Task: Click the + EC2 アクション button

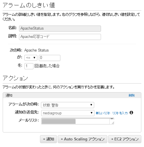Action: tap(125, 139)
